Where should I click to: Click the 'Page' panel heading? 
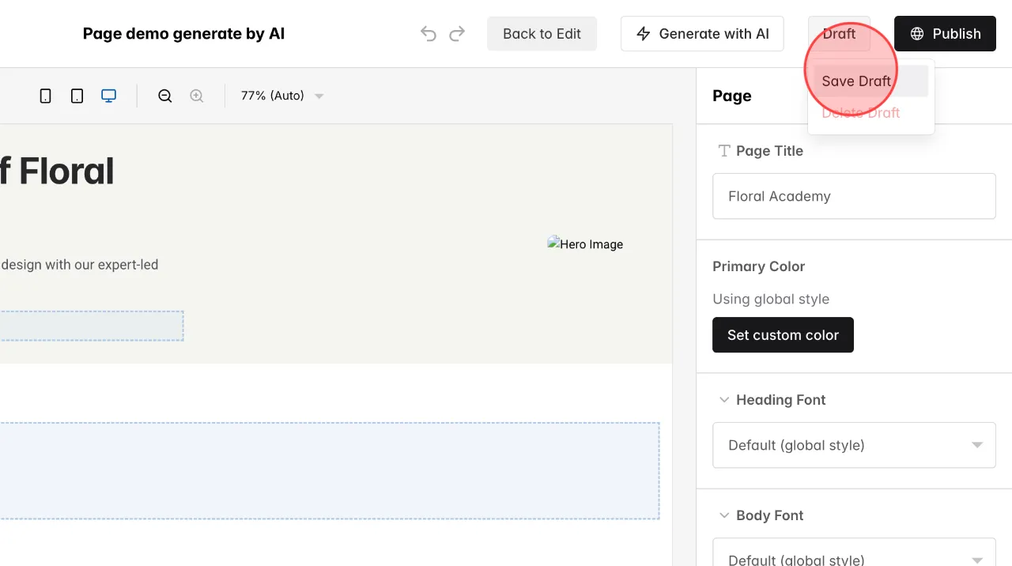point(731,96)
